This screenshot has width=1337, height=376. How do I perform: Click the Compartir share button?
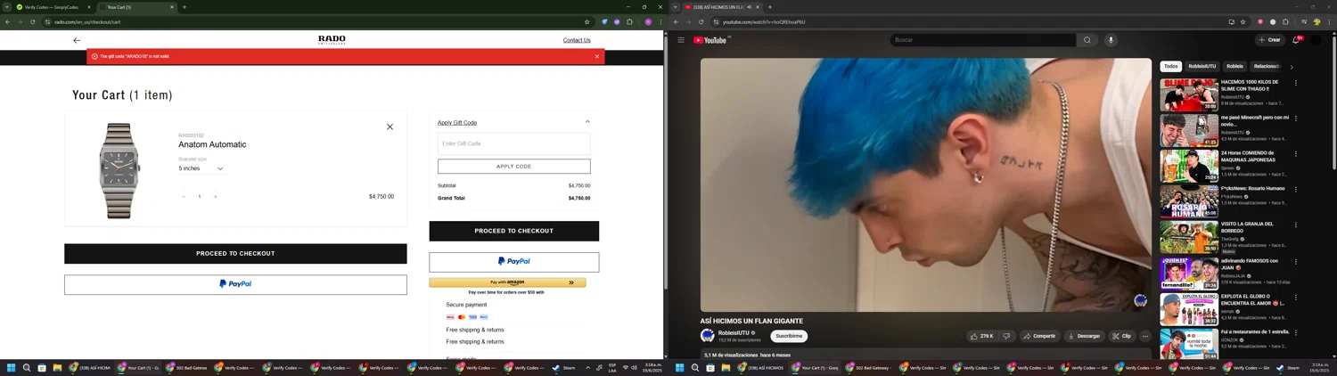1039,336
